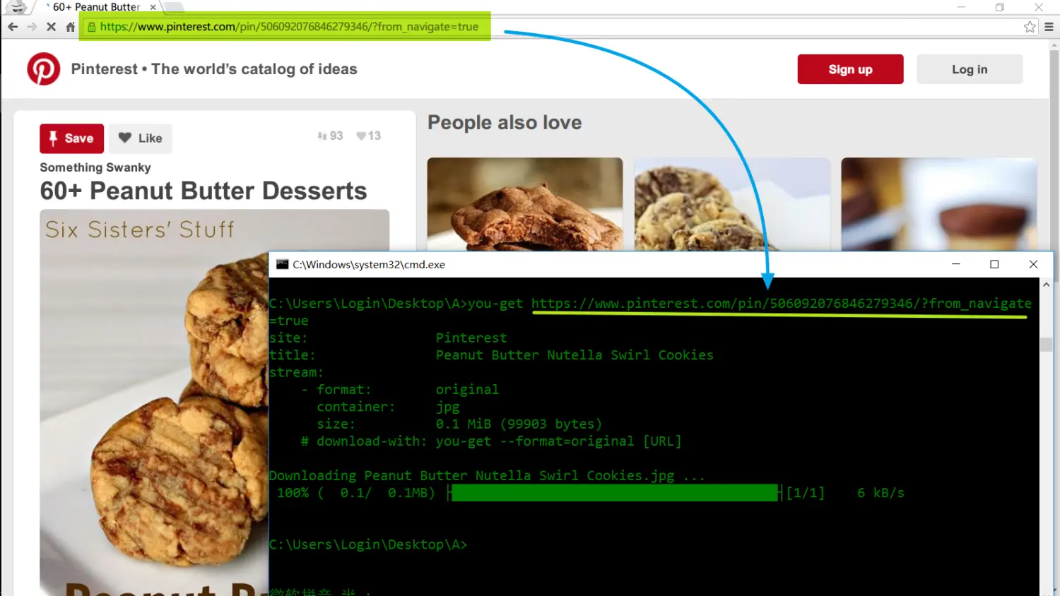Click the Log in button
Screen dimensions: 1060x596
pos(970,69)
